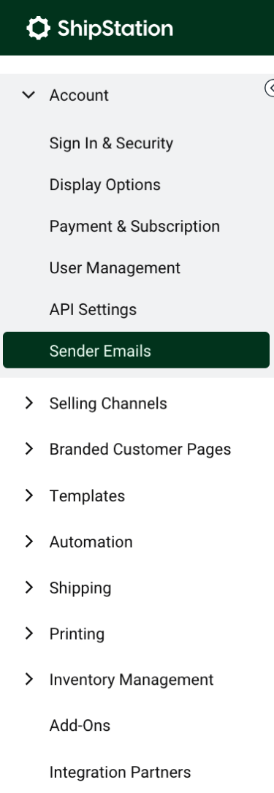Click the Inventory Management label
The height and width of the screenshot is (793, 274).
pos(132,680)
